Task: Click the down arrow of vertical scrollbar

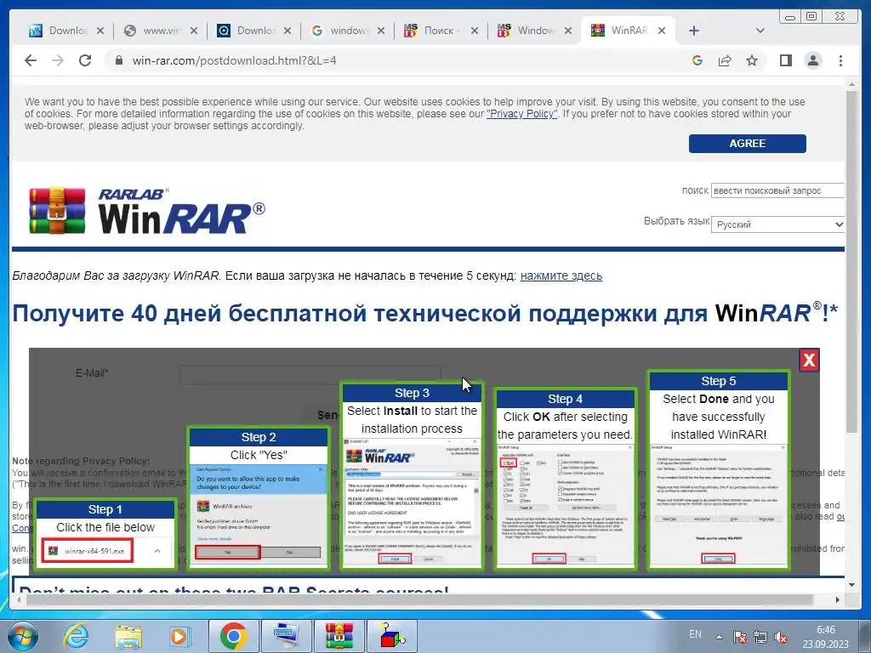Action: click(x=852, y=585)
